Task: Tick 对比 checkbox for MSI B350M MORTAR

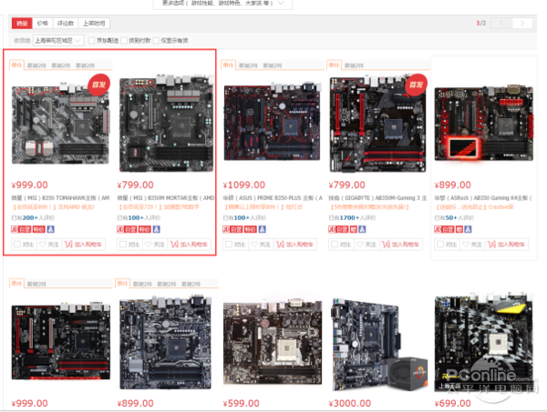Action: tap(122, 245)
